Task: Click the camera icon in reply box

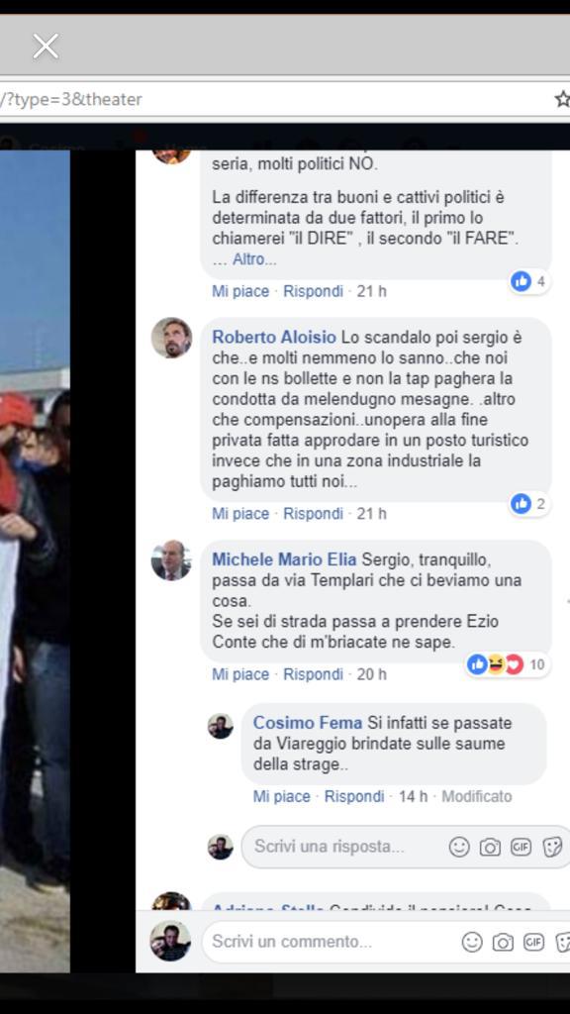Action: click(x=490, y=847)
